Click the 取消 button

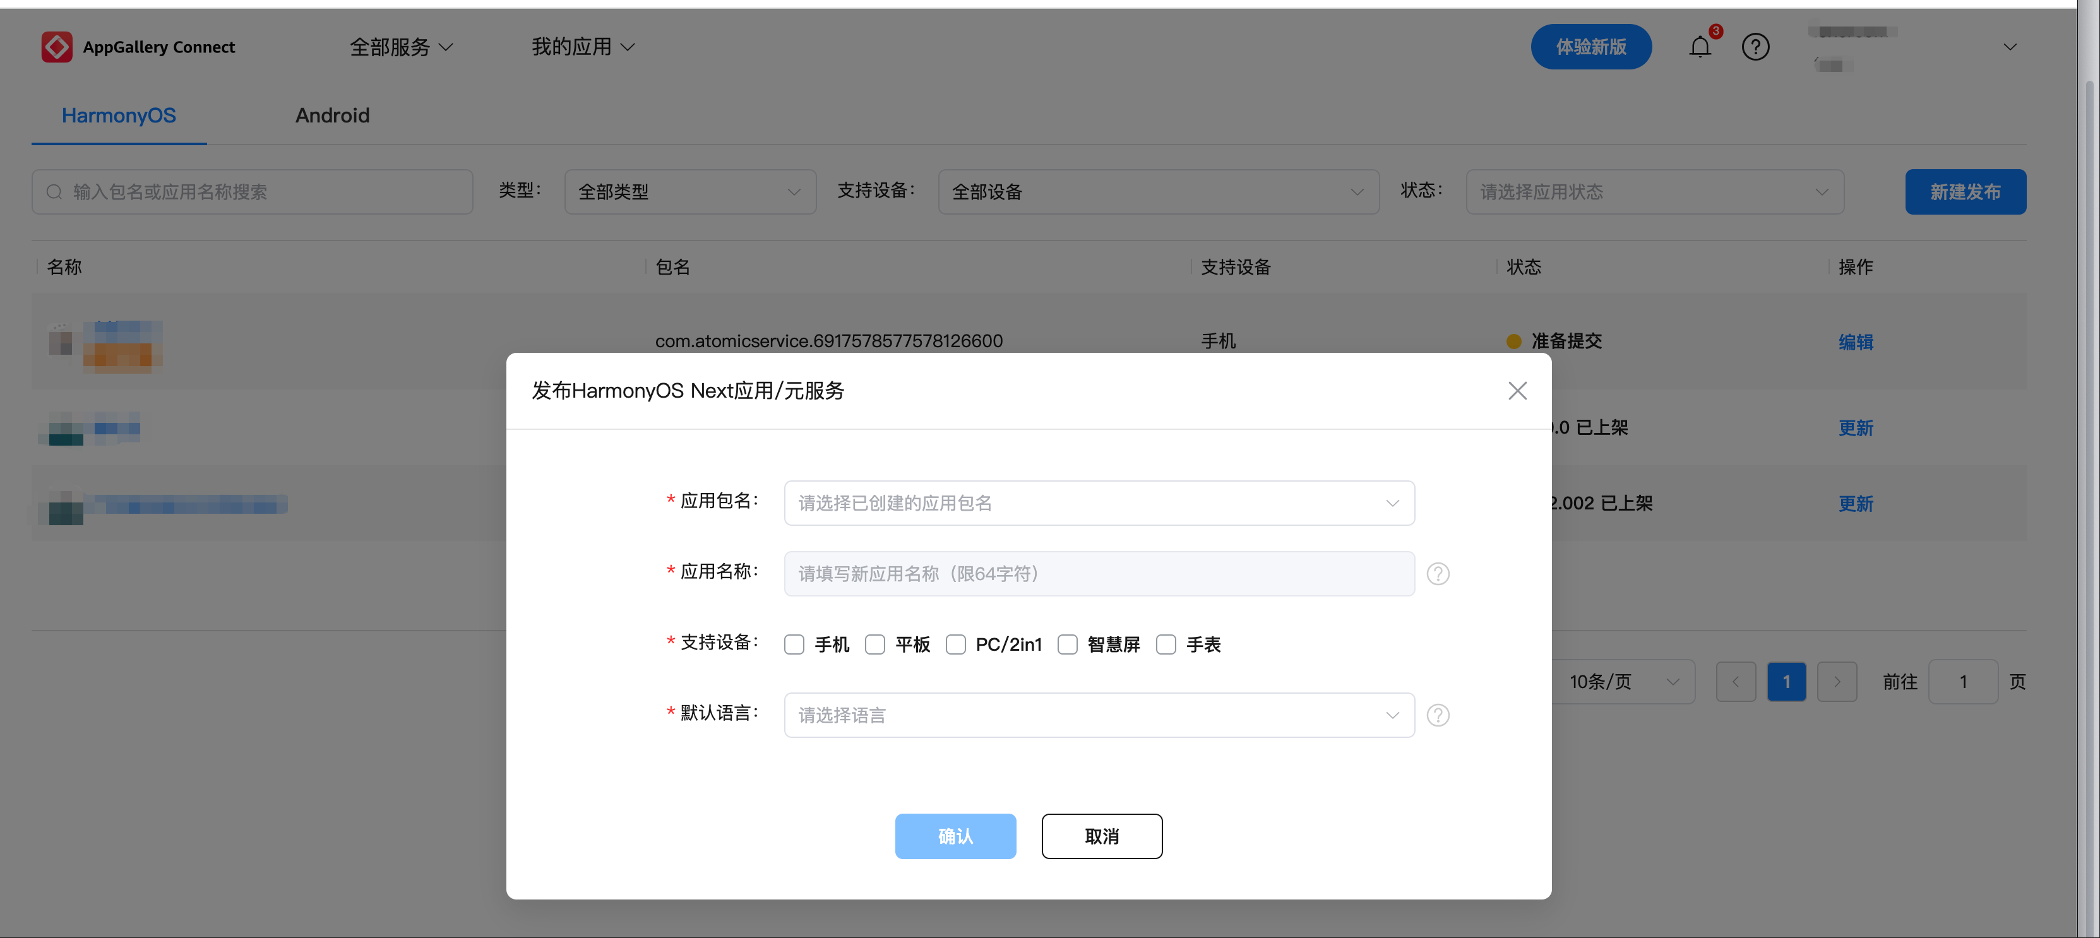pyautogui.click(x=1101, y=836)
